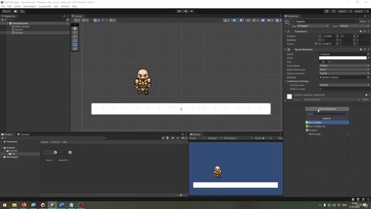
Task: Toggle the Square object active checkbox
Action: click(293, 21)
